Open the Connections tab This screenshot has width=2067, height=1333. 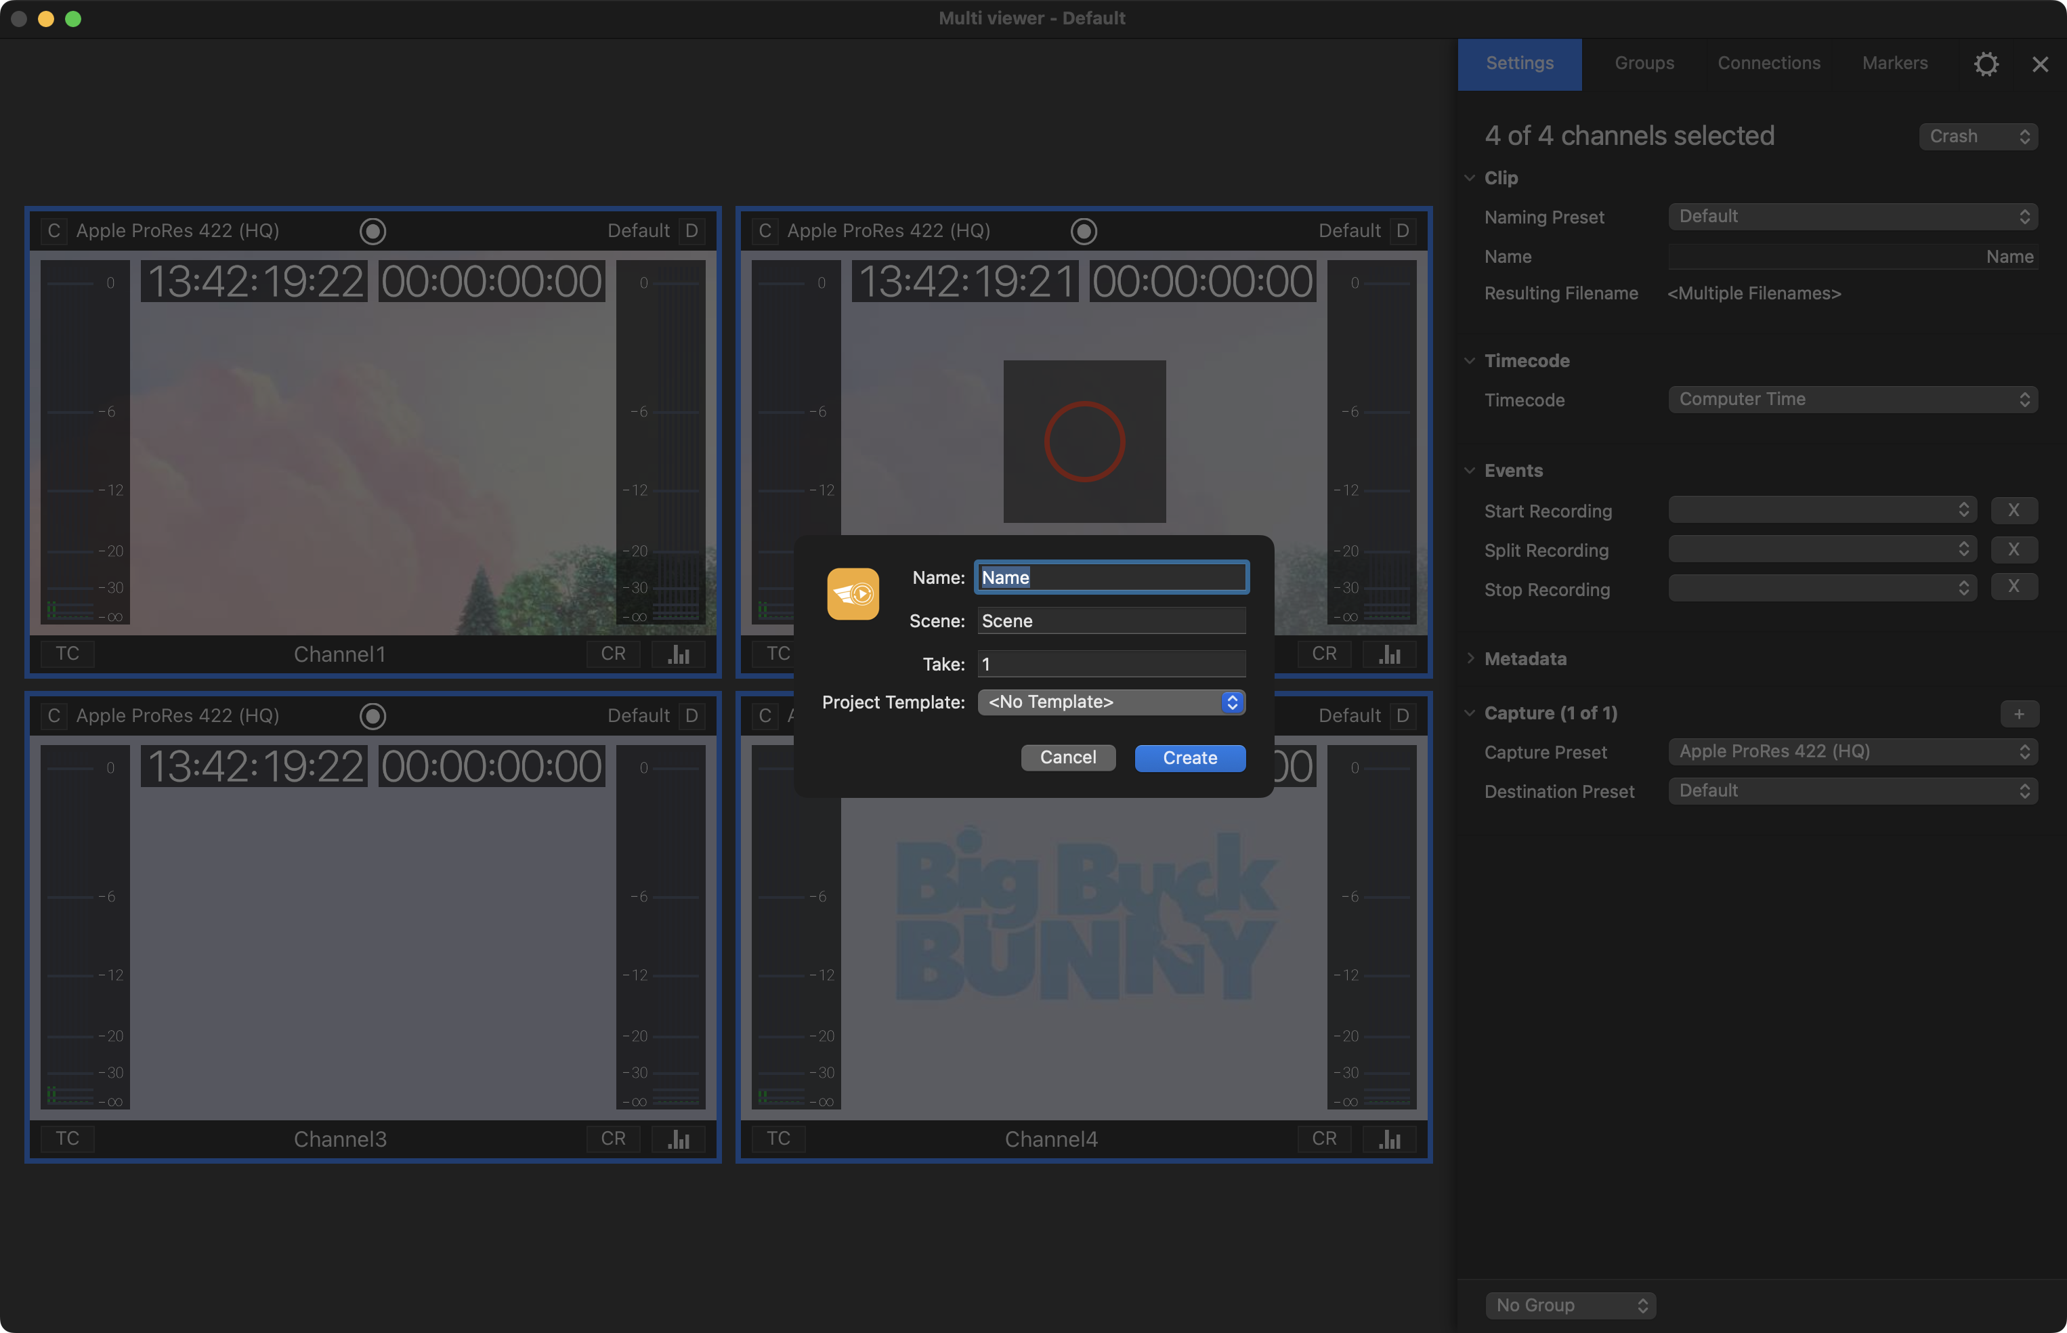point(1768,64)
